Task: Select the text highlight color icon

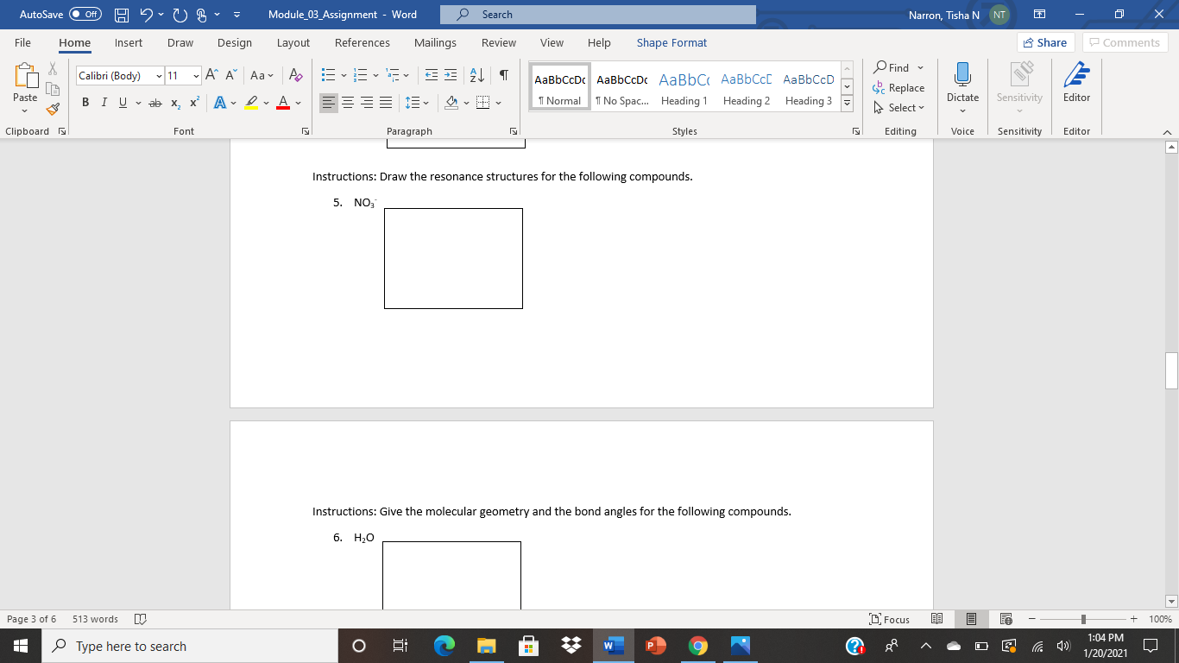Action: 251,102
